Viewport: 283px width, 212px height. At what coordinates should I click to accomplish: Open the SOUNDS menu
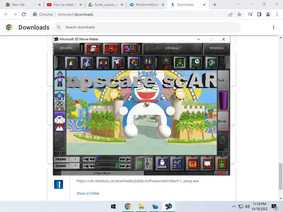tap(172, 48)
